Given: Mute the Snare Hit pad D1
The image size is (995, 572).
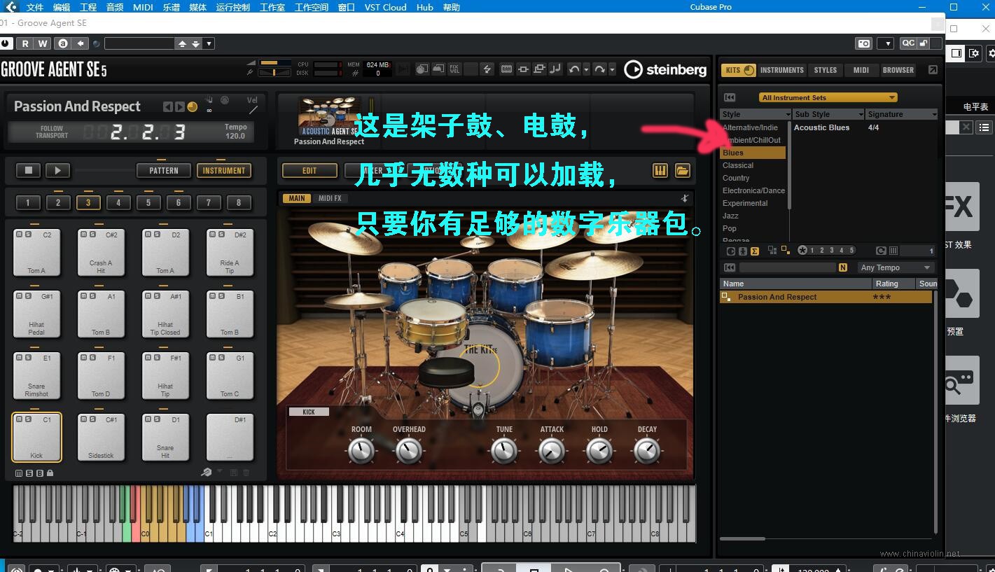Looking at the screenshot, I should point(148,419).
